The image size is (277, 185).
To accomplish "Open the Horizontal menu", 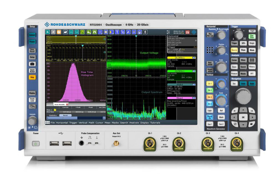I will click(x=62, y=123).
